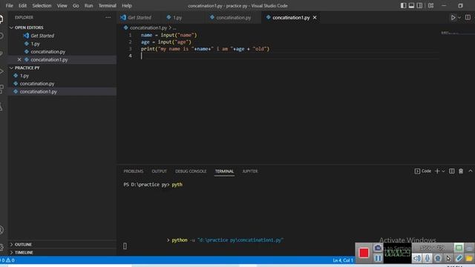
Task: Switch to the concatination.py editor tab
Action: click(x=233, y=18)
